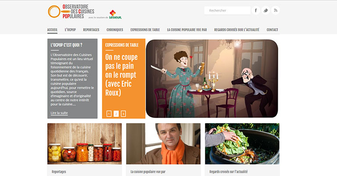This screenshot has height=176, width=337.
Task: Navigate to Reportages in the menu bar
Action: click(91, 30)
